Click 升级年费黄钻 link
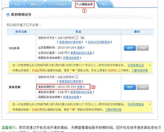 (136, 104)
